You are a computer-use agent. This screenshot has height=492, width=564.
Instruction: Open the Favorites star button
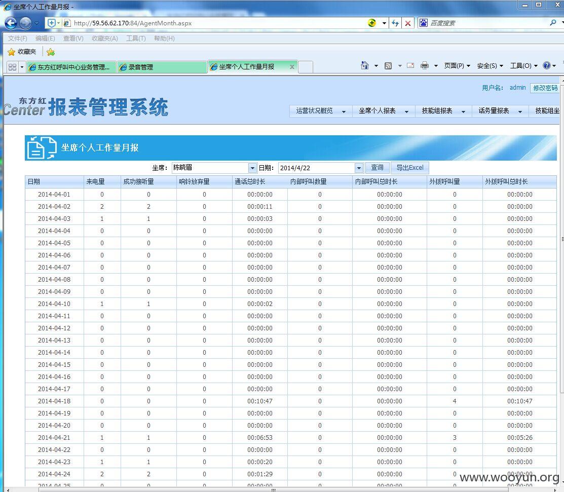point(22,52)
